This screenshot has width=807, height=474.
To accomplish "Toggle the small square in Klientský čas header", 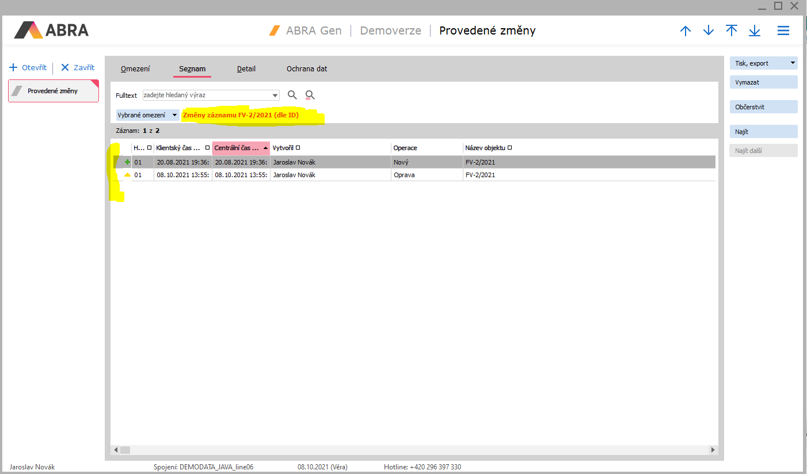I will click(207, 148).
